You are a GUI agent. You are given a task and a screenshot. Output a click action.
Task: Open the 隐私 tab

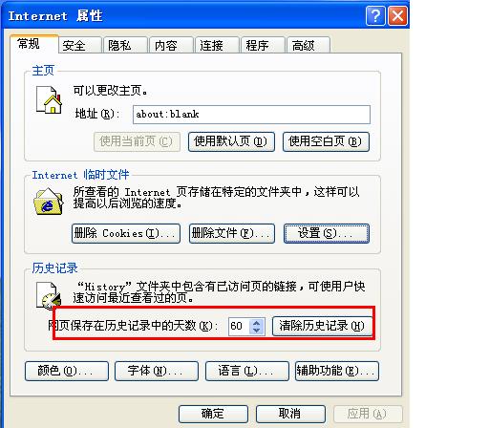coord(125,45)
